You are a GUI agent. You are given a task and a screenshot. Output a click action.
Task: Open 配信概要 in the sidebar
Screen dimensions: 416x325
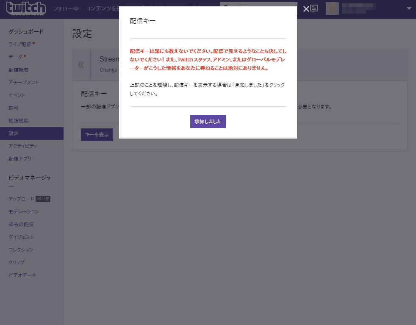pos(19,70)
